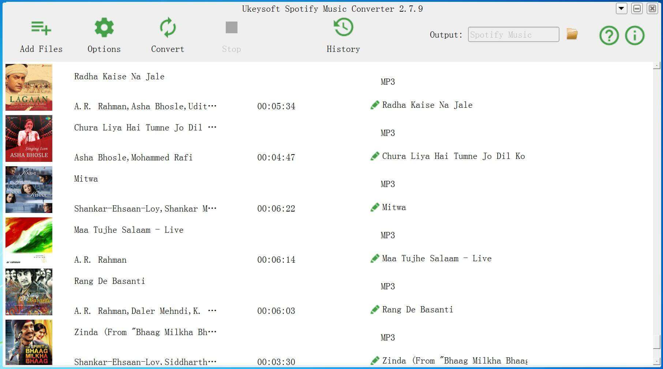
Task: Open the Info circle icon
Action: [634, 35]
